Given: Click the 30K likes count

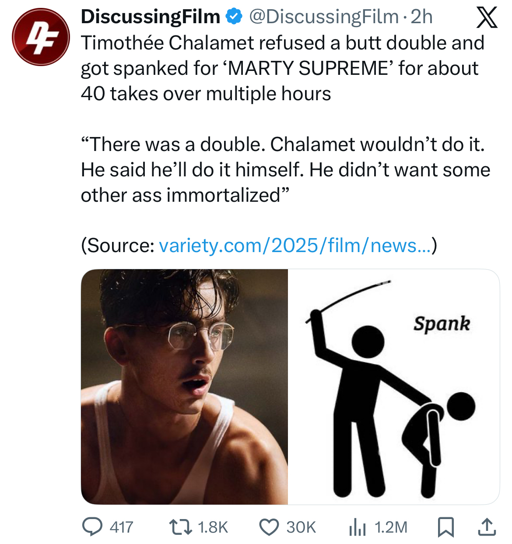Looking at the screenshot, I should point(301,527).
